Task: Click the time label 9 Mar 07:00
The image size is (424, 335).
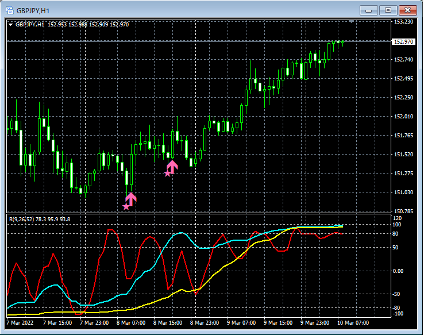Action: click(x=241, y=323)
